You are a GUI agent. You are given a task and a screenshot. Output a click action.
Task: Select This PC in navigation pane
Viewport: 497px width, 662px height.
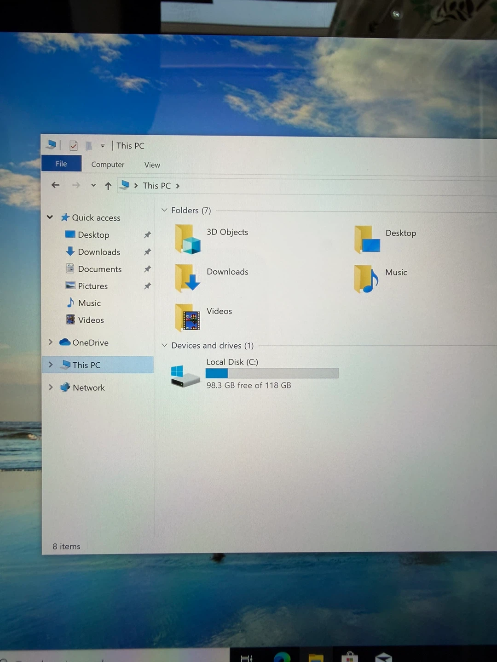[81, 365]
